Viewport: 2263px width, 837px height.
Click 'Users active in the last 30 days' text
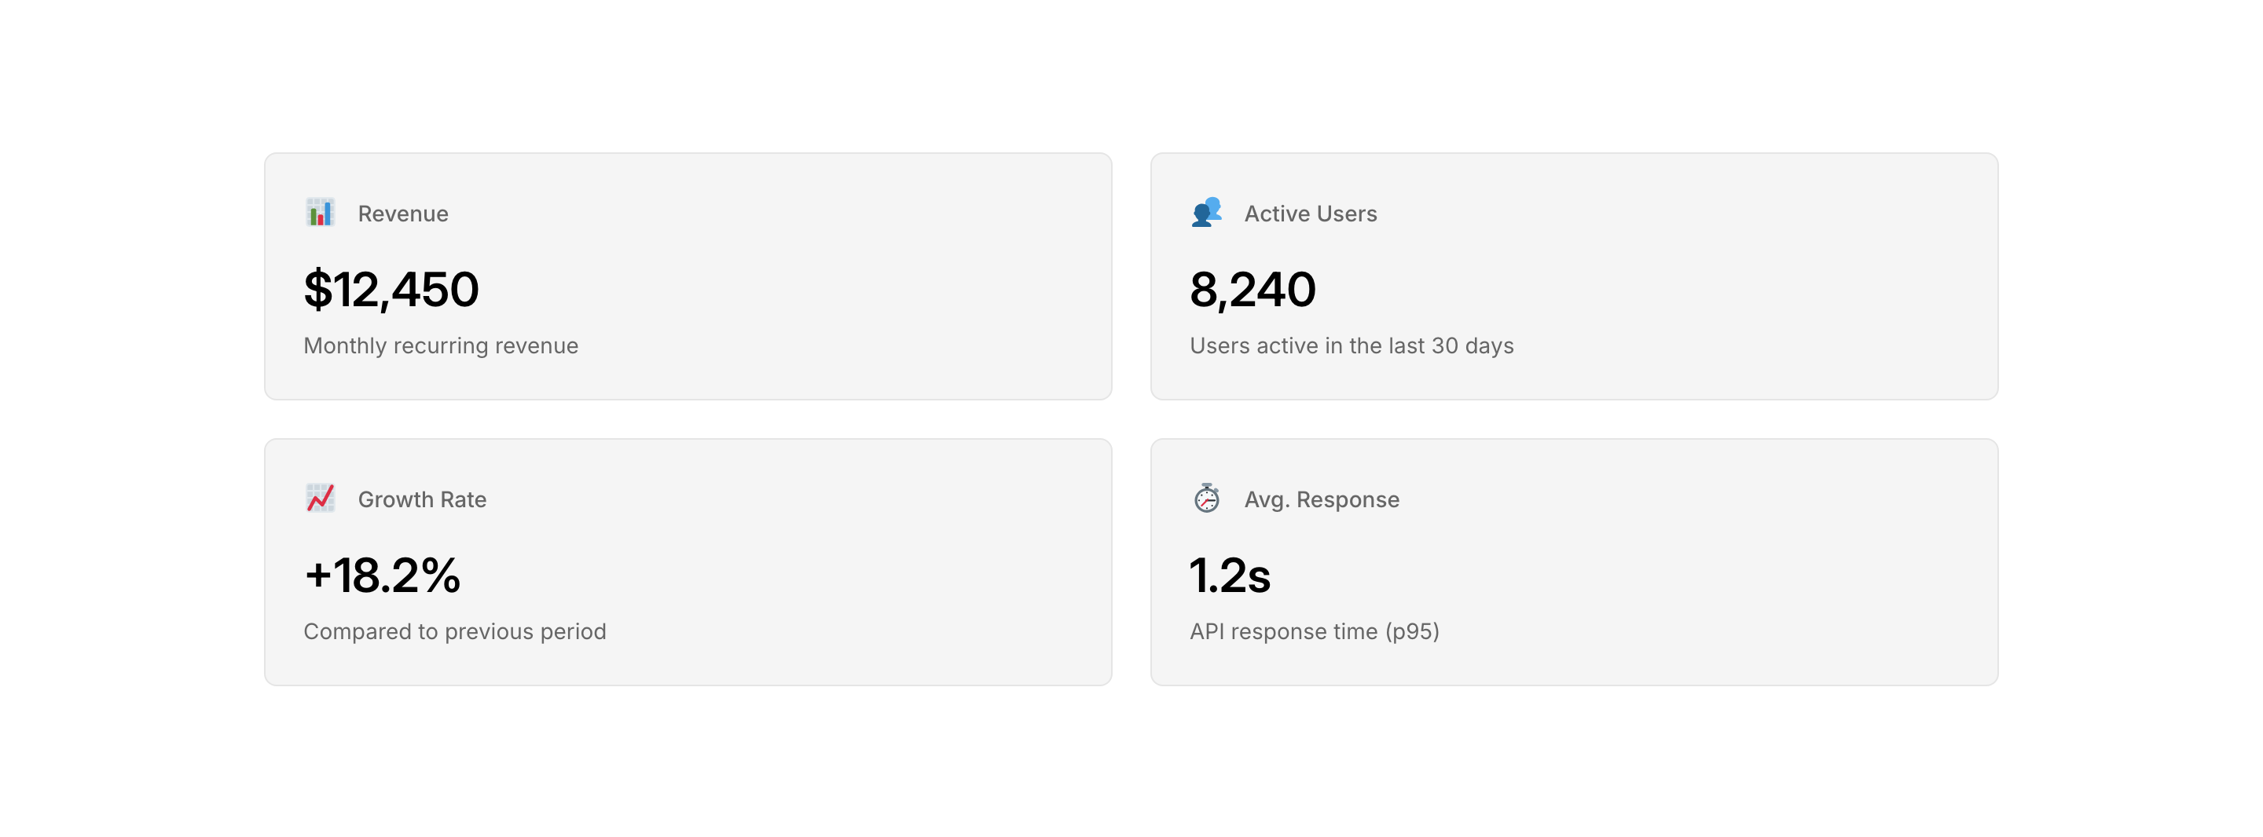pos(1352,345)
